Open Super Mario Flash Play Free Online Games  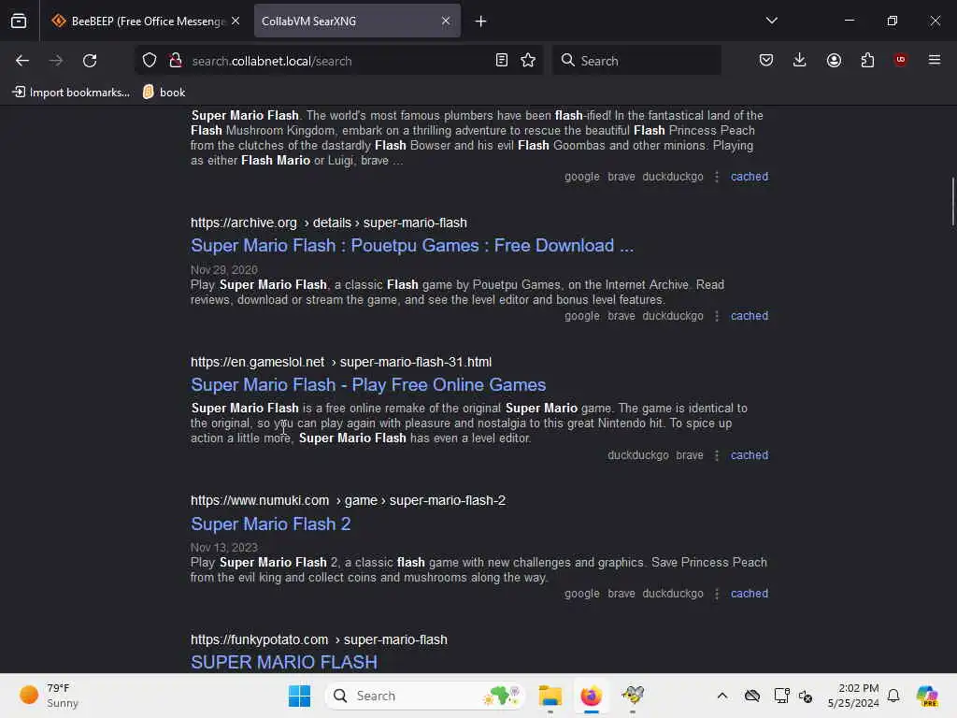tap(368, 384)
